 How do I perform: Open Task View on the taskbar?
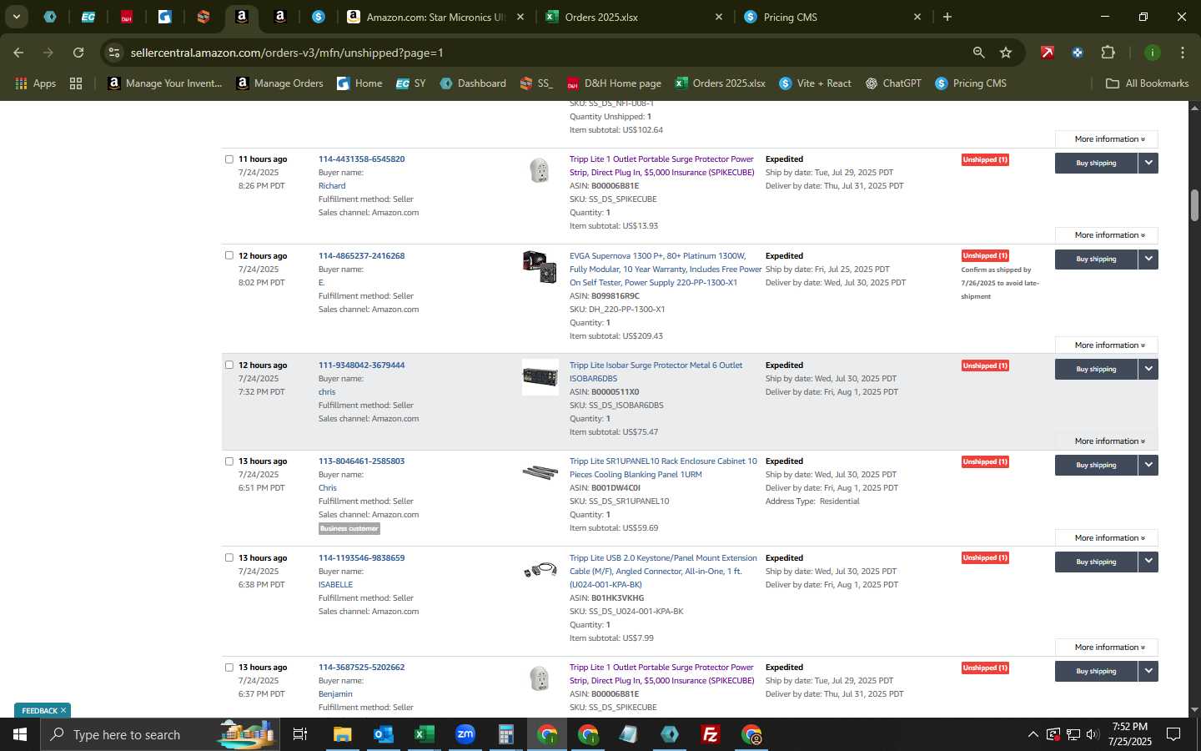coord(300,734)
